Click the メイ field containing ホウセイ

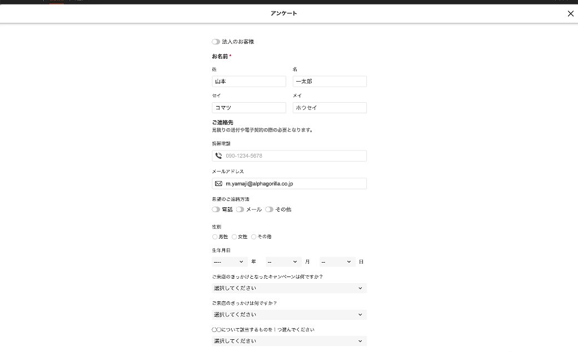pyautogui.click(x=330, y=108)
